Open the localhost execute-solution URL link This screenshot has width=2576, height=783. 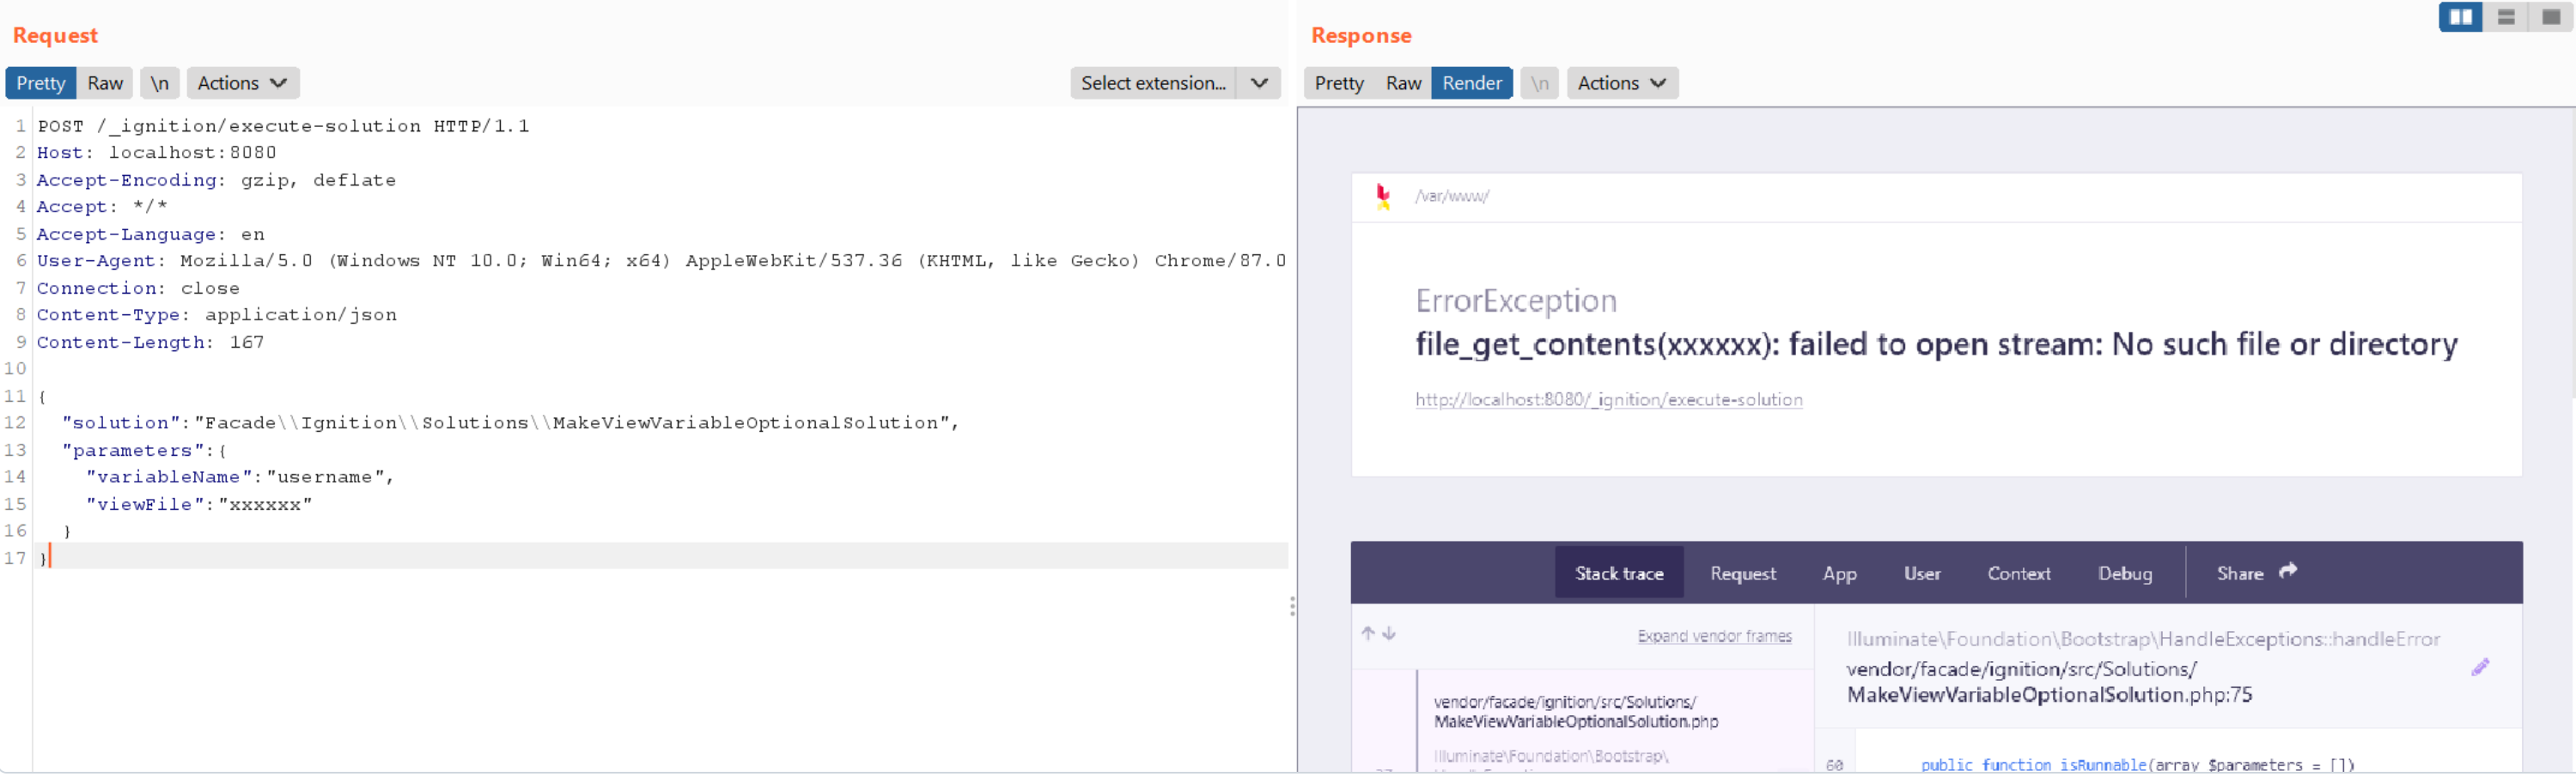1608,400
